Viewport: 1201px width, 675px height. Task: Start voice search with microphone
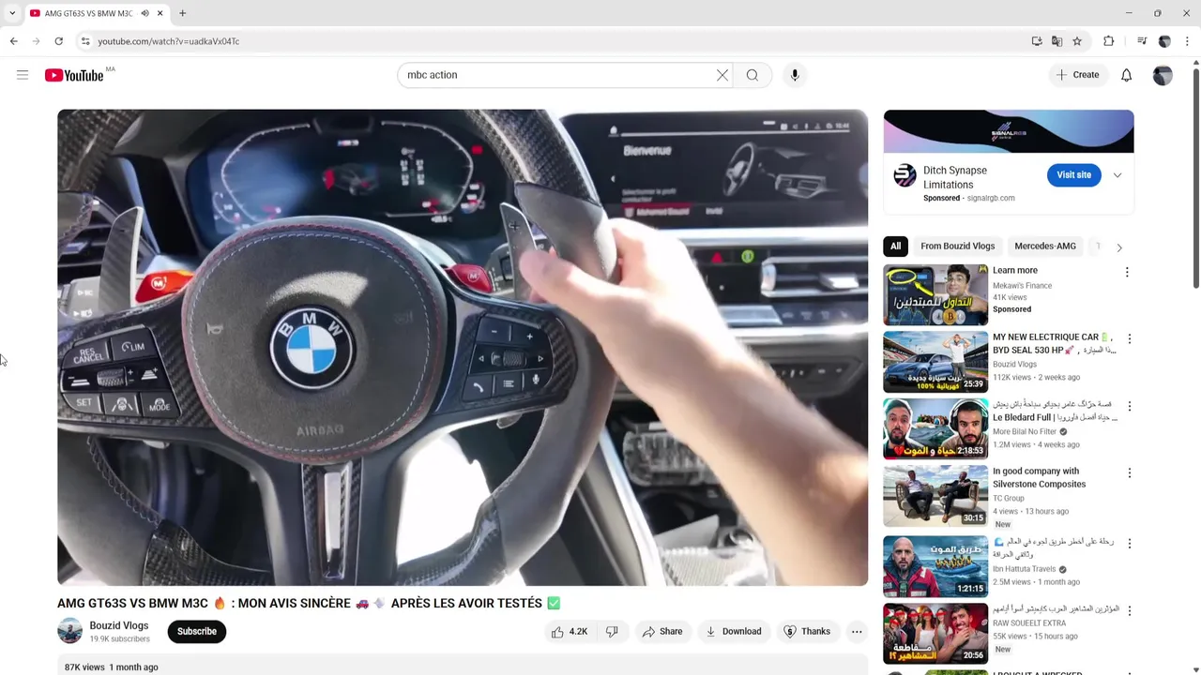pos(795,75)
